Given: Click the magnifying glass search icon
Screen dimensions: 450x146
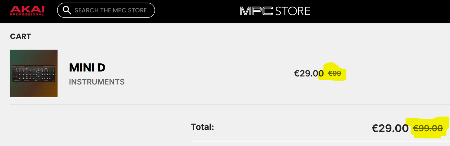Looking at the screenshot, I should 67,10.
